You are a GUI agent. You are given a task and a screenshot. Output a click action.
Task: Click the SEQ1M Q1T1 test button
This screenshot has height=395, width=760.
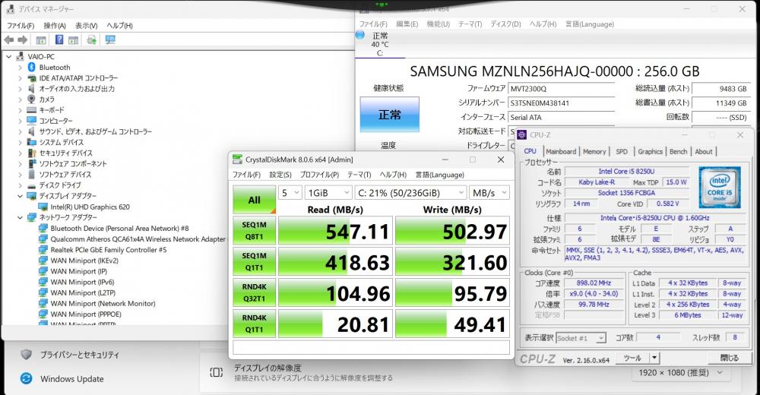coord(254,262)
